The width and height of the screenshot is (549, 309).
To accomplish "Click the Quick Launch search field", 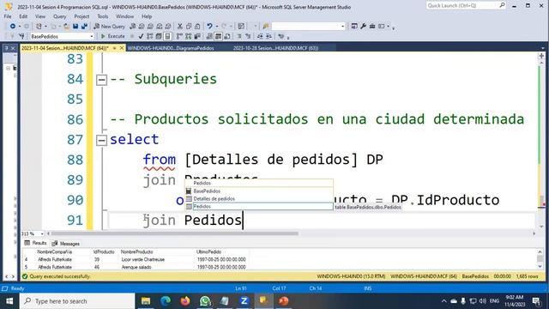I will coord(462,6).
